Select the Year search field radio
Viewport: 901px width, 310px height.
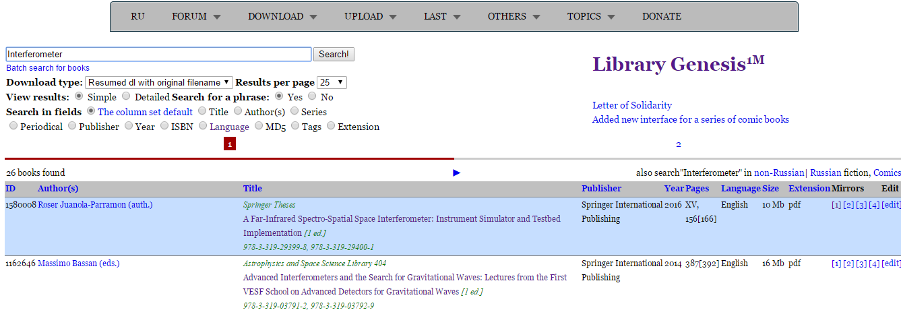[x=129, y=127]
